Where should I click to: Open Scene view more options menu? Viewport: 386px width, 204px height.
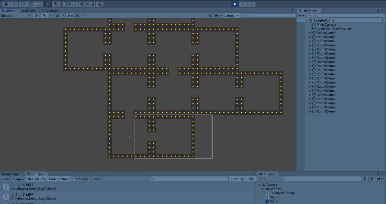(x=292, y=11)
